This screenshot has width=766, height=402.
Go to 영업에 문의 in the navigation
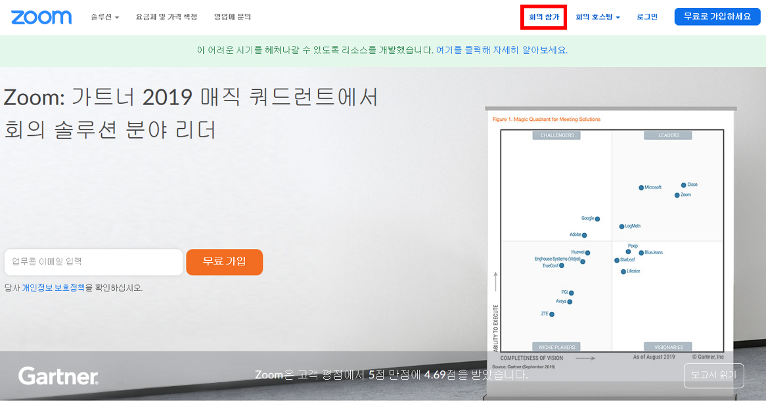click(x=233, y=17)
